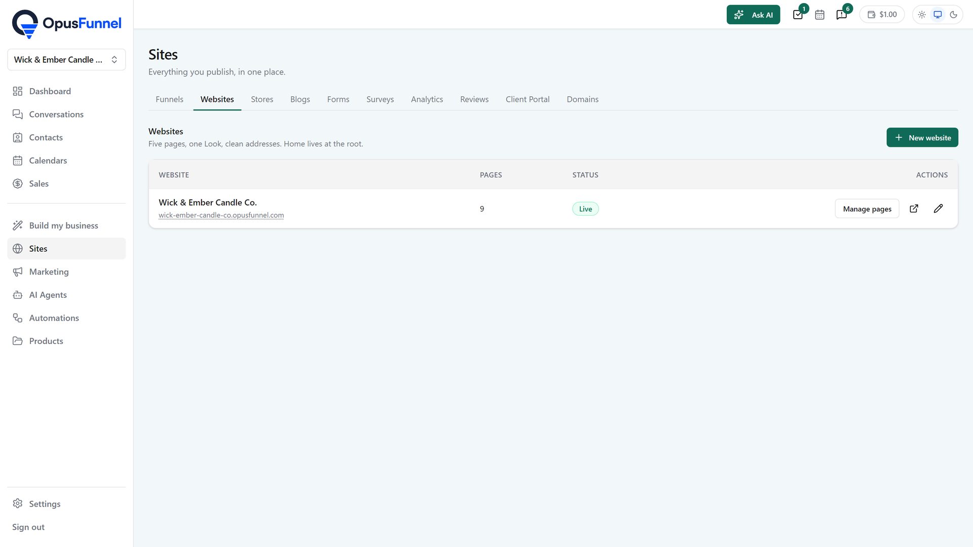
Task: Open the calendar icon in top bar
Action: [x=819, y=15]
